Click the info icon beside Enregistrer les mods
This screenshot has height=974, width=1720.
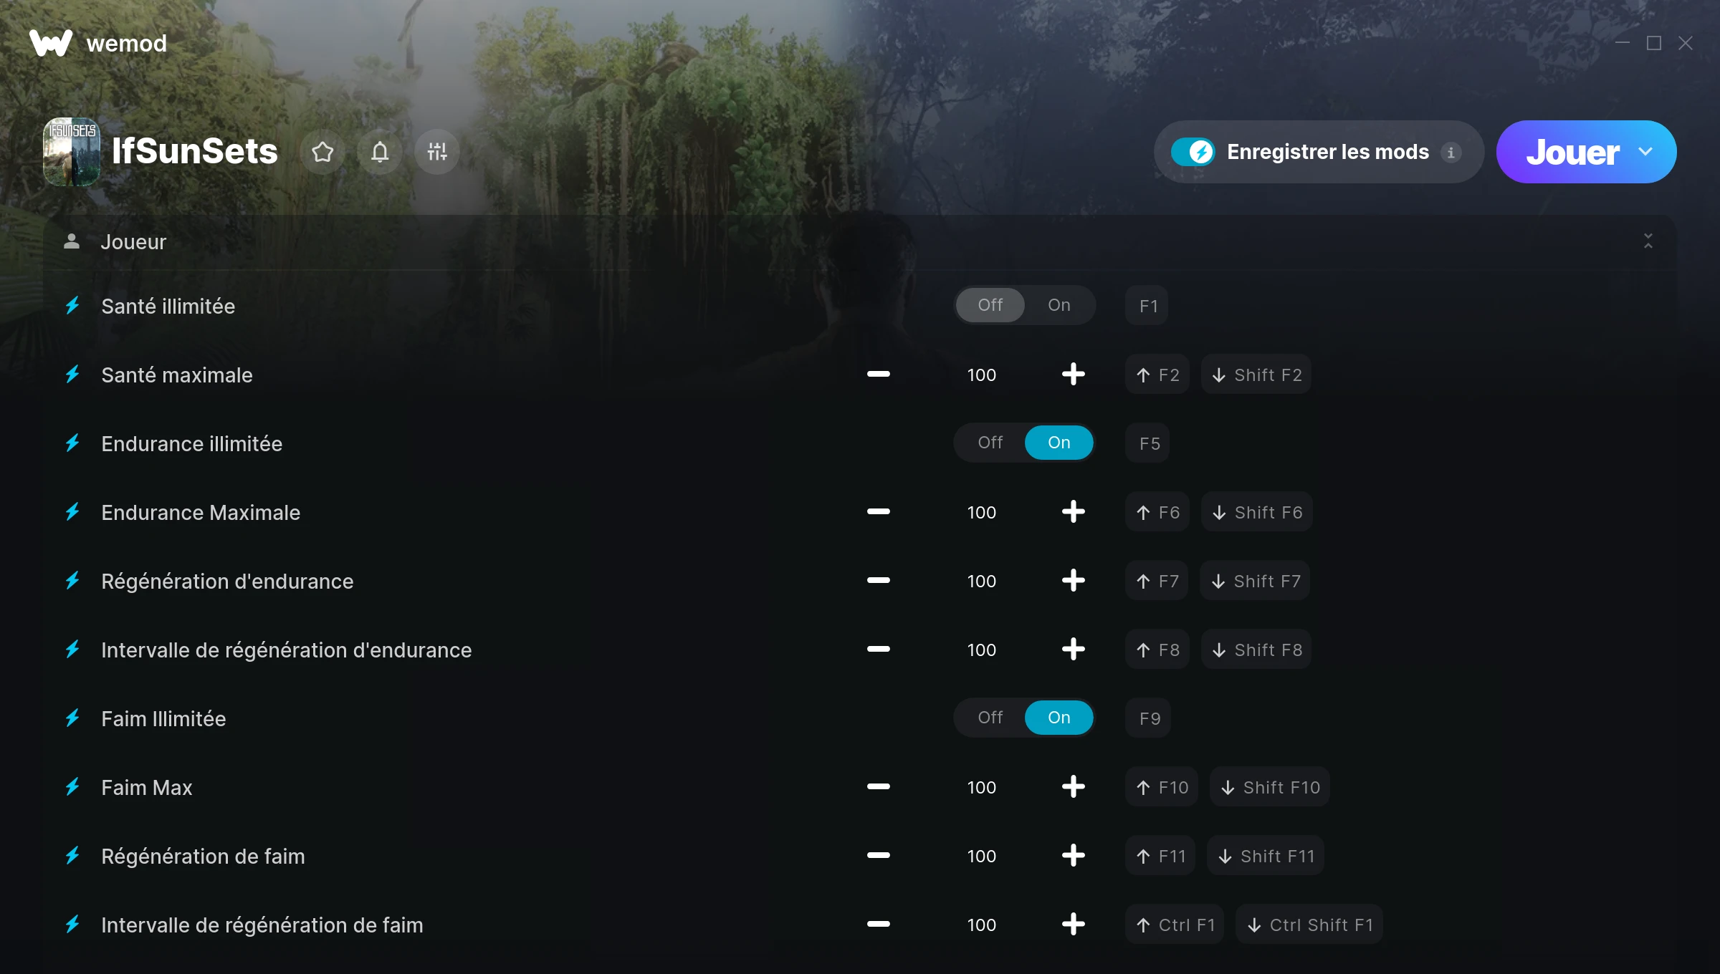click(1451, 153)
